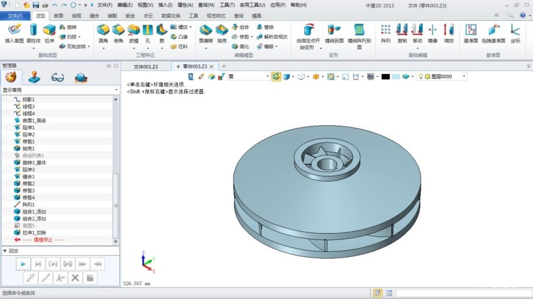Screen dimensions: 533x299
Task: Open the glasses view manager tab icon
Action: [58, 77]
